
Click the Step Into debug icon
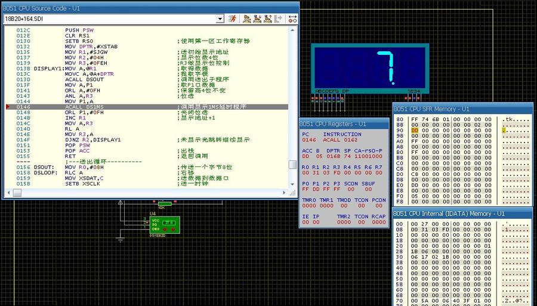pos(257,18)
